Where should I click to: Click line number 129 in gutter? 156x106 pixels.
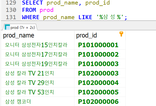[x=11, y=3]
